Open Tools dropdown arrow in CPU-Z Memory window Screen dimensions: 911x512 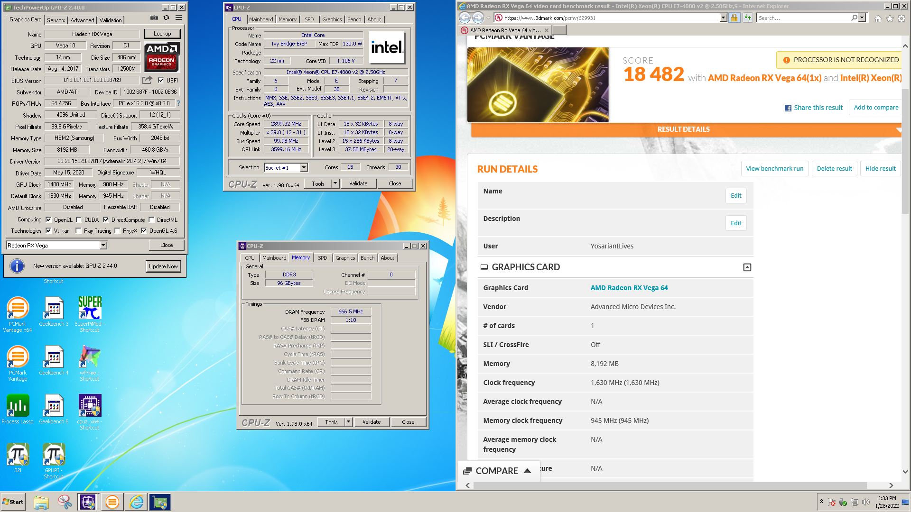coord(348,422)
